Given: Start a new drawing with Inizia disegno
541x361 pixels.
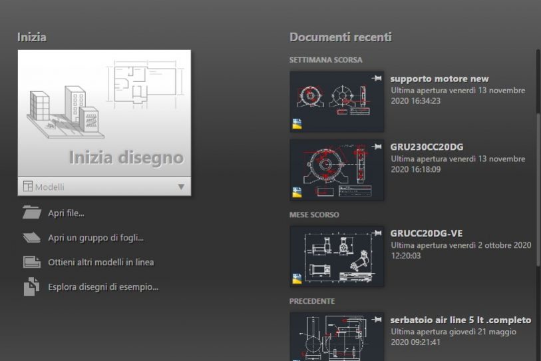Looking at the screenshot, I should (x=104, y=113).
